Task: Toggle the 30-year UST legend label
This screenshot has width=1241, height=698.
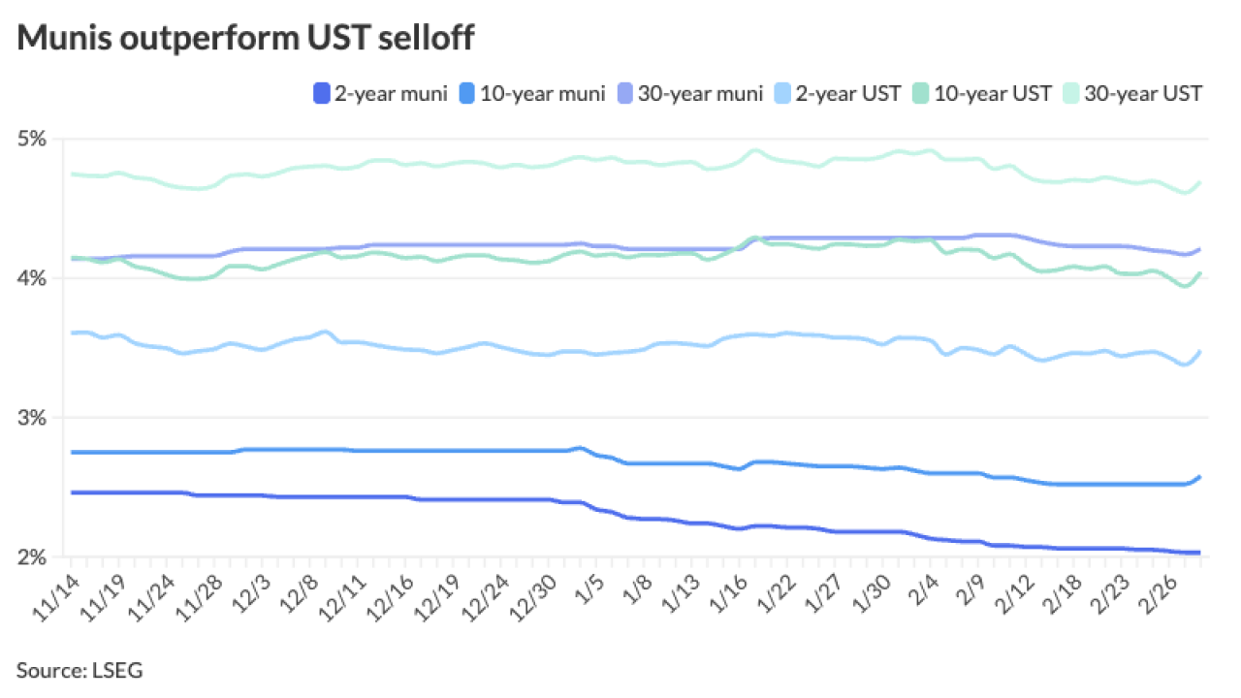Action: 1143,94
